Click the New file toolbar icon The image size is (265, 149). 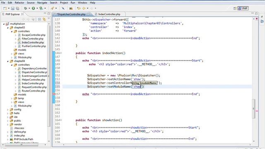pos(5,8)
